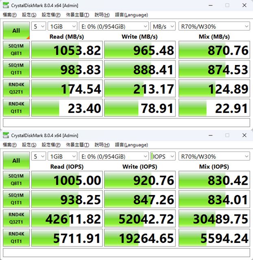
Task: Open test count dropdown in bottom window
Action: tap(39, 156)
